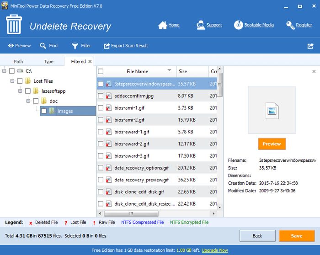The height and width of the screenshot is (255, 320).
Task: Click the Bootable Media disc icon
Action: (x=238, y=25)
